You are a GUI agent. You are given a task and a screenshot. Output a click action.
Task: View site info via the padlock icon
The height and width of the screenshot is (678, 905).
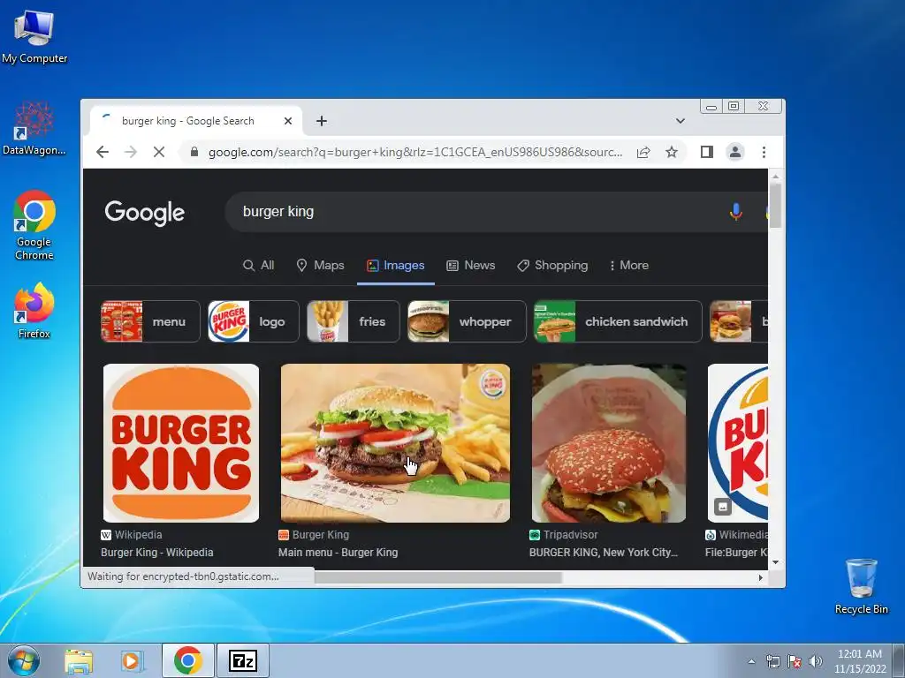coord(194,152)
